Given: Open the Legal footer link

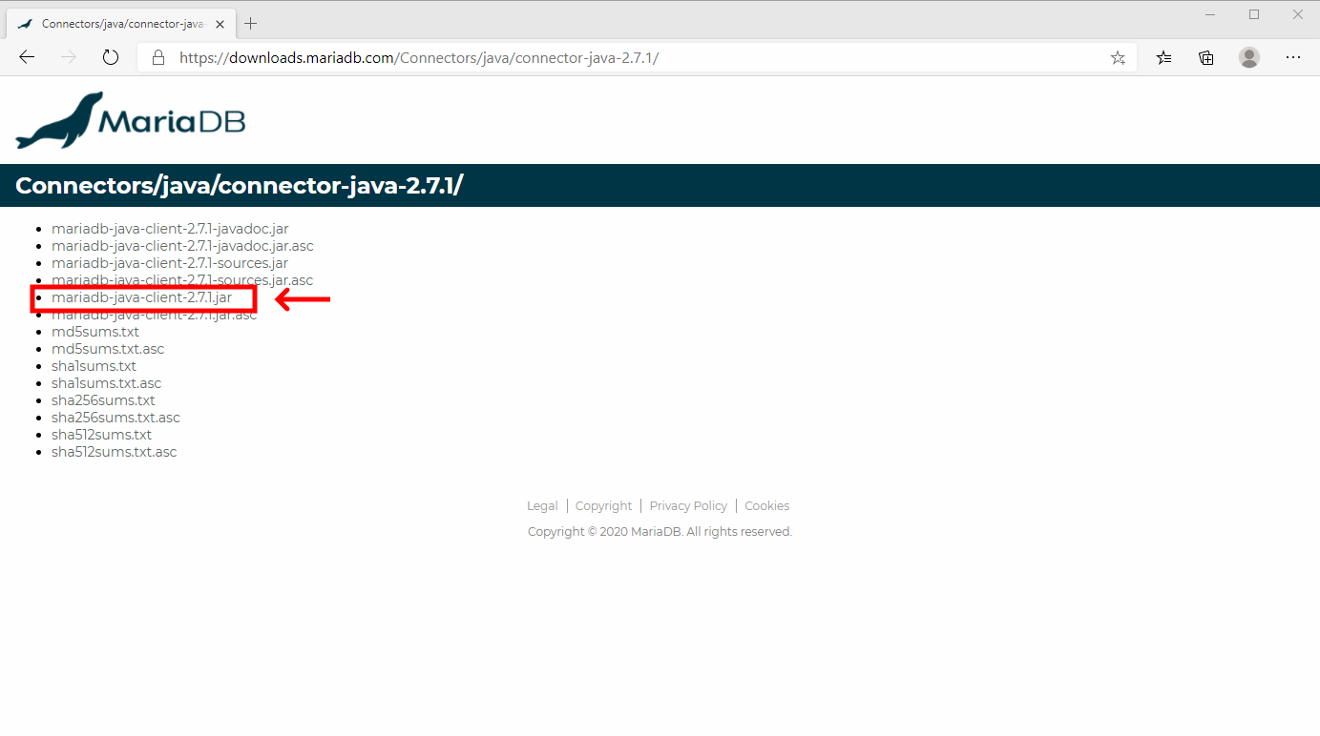Looking at the screenshot, I should point(542,506).
